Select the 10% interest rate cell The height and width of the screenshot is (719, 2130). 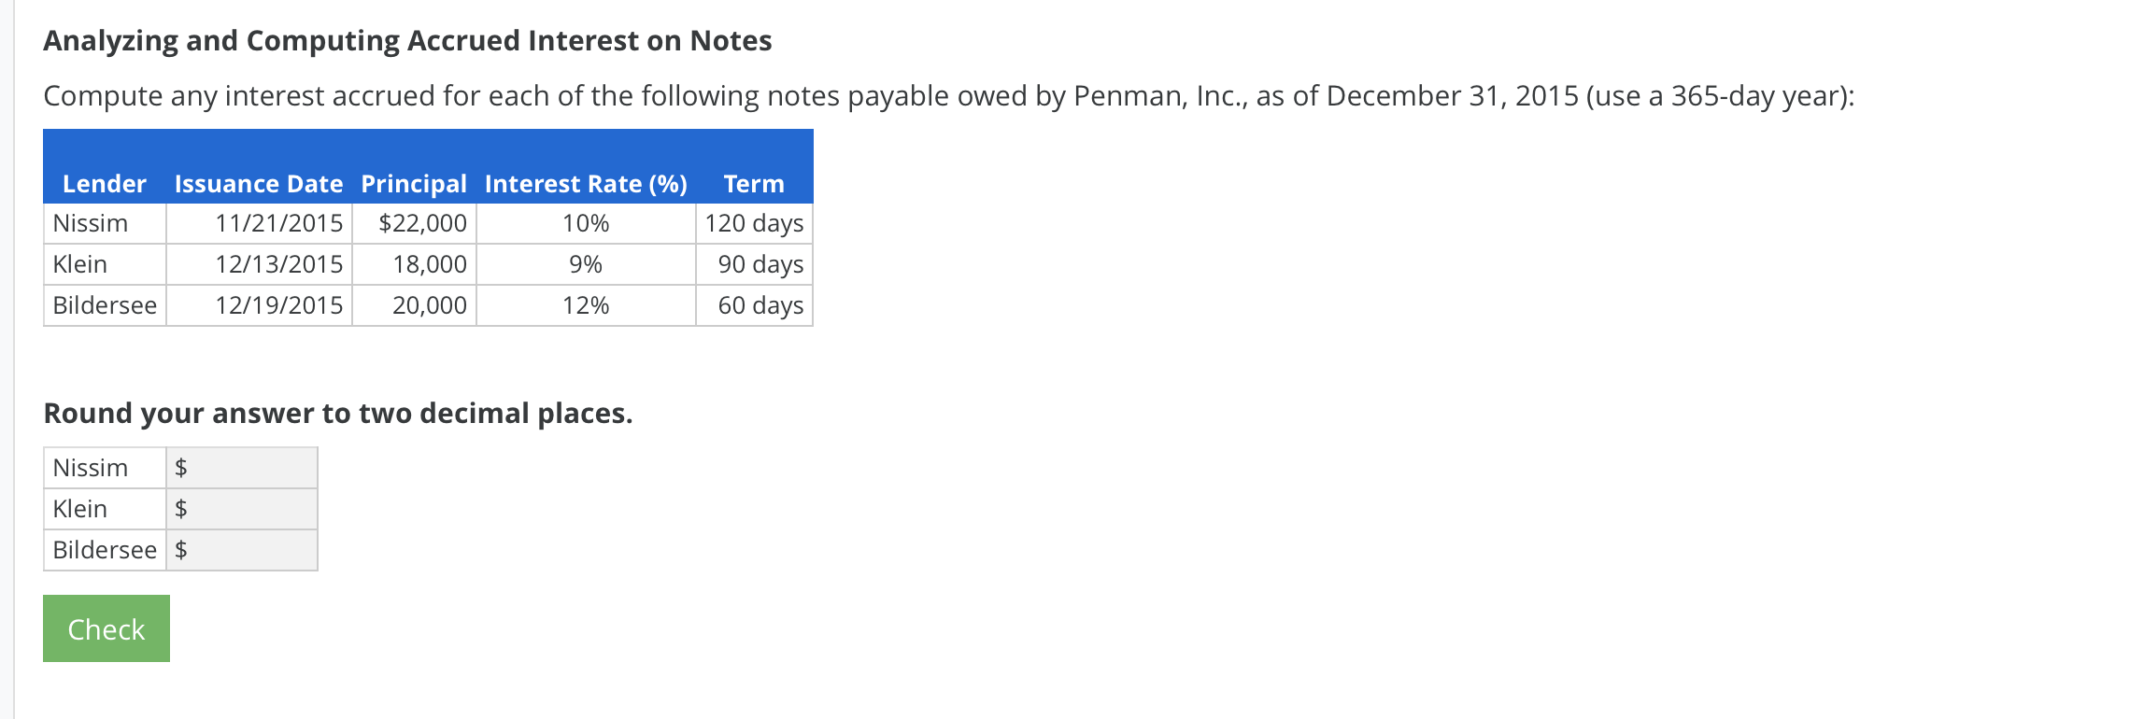click(586, 223)
